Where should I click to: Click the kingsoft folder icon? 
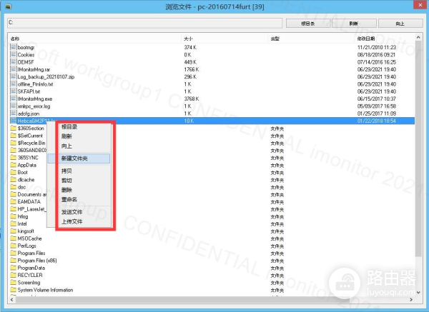(x=13, y=231)
